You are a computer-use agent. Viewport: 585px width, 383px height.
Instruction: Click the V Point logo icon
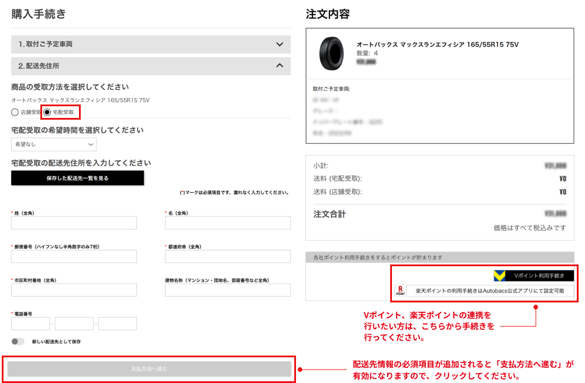[498, 276]
